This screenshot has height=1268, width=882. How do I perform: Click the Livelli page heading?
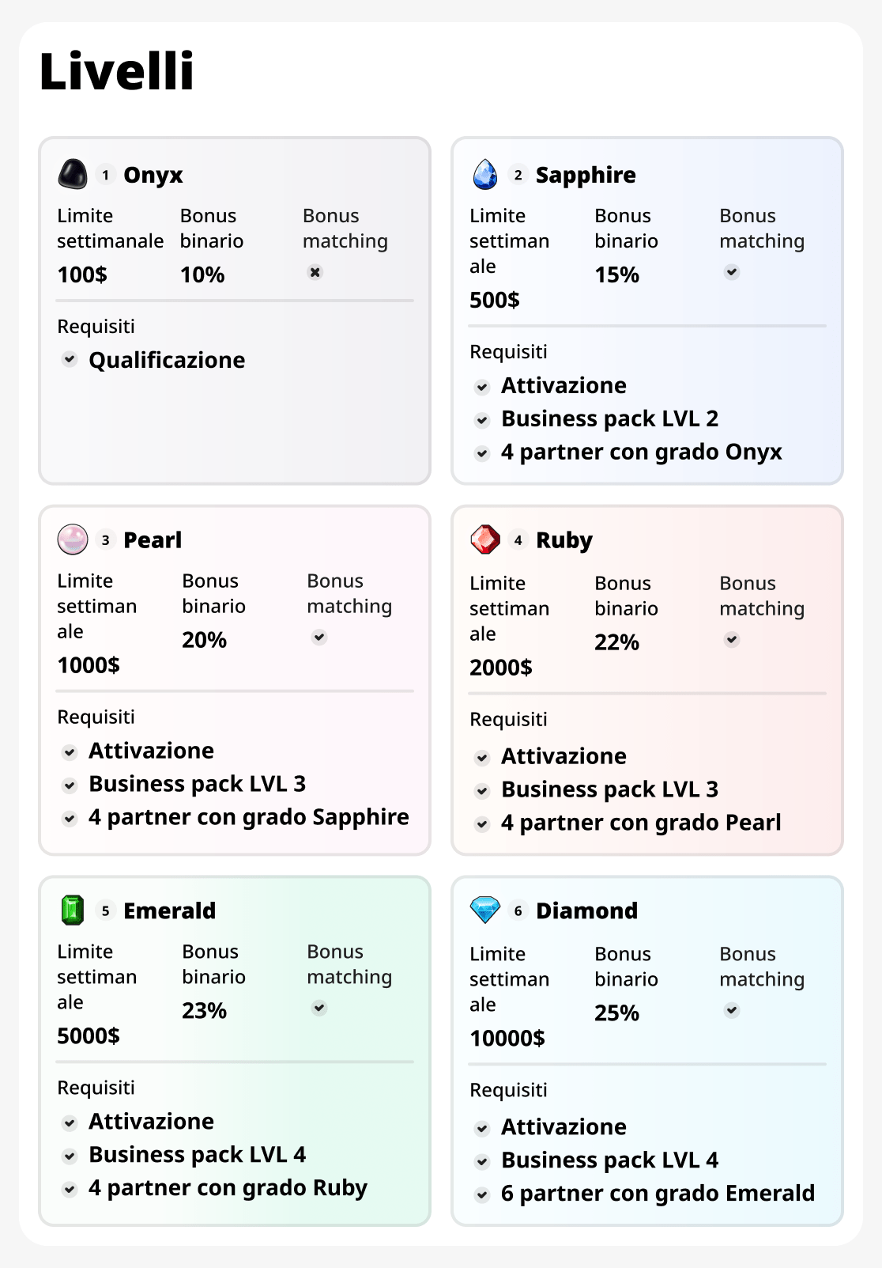click(117, 71)
